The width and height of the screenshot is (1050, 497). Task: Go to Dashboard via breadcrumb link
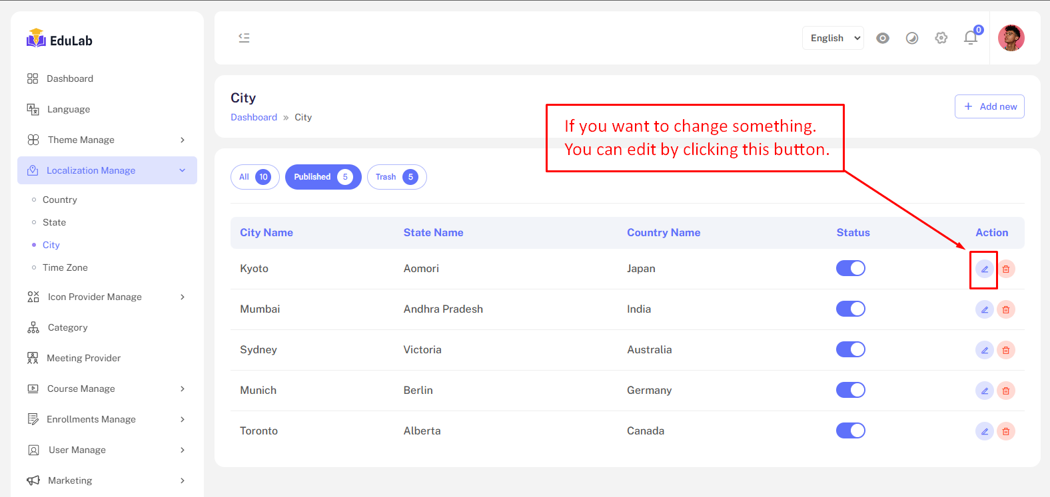pos(254,117)
